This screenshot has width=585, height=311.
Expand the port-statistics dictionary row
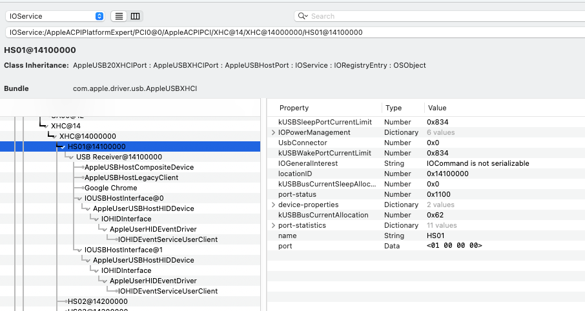(x=274, y=225)
